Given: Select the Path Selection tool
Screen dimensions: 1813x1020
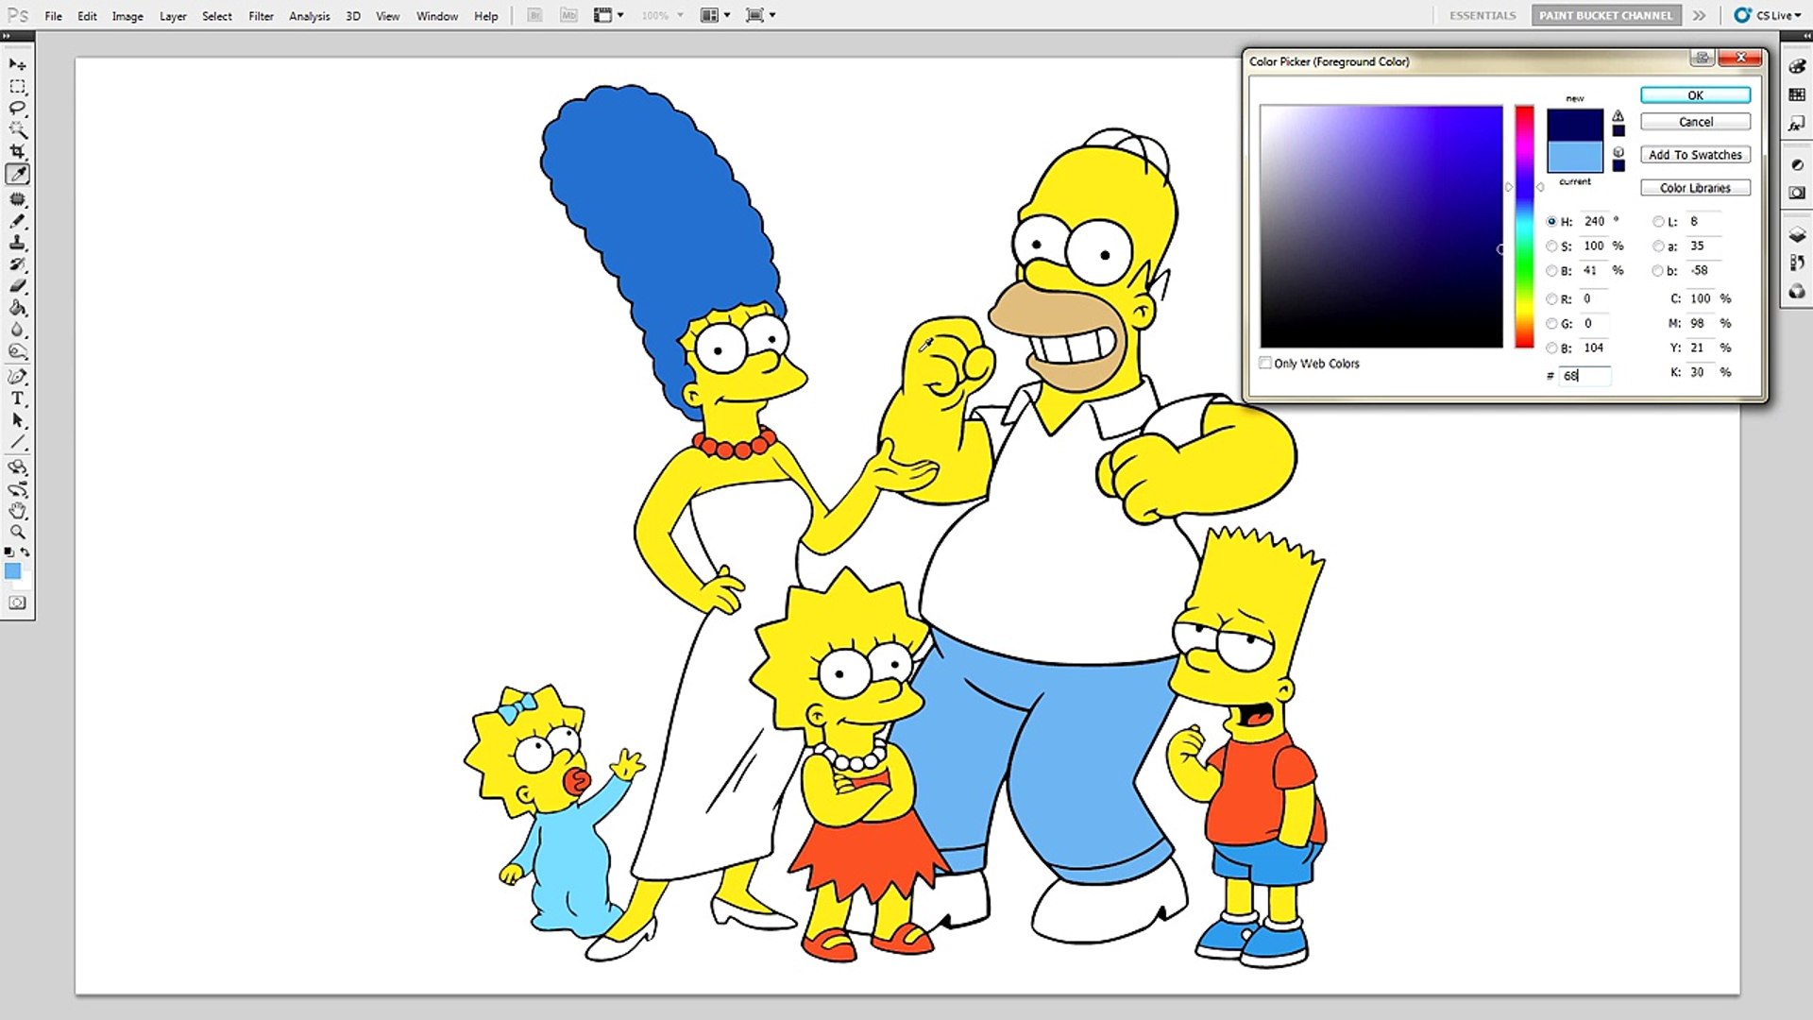Looking at the screenshot, I should 17,419.
